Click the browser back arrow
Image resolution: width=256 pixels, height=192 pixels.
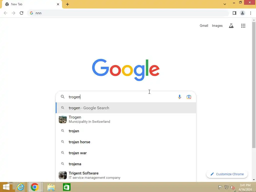5,13
